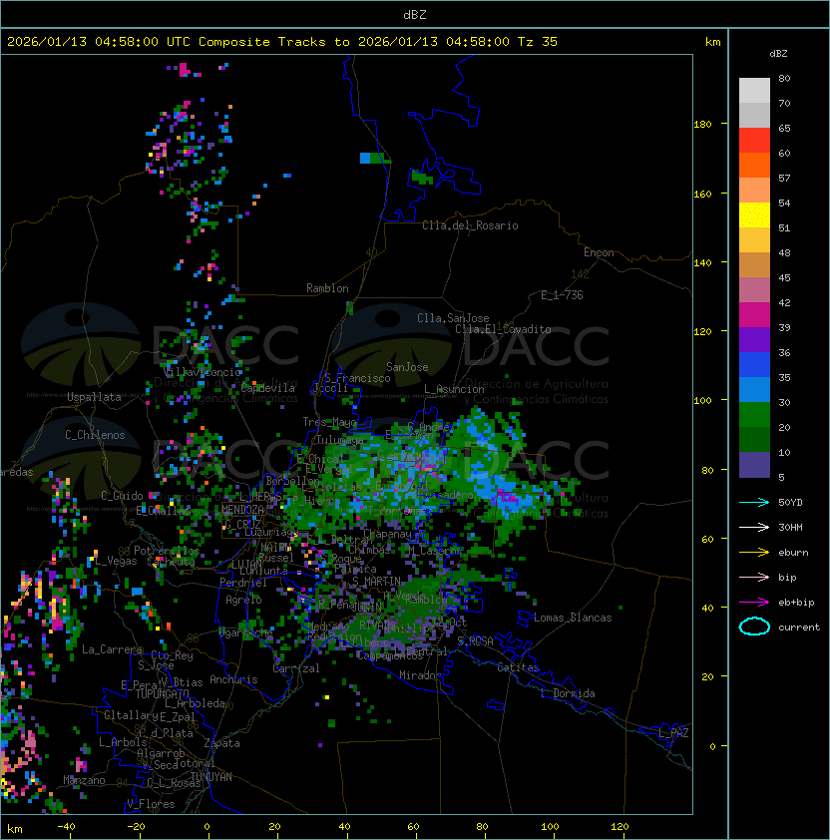The image size is (830, 840).
Task: Click the pink bip arrow in legend
Action: point(754,577)
